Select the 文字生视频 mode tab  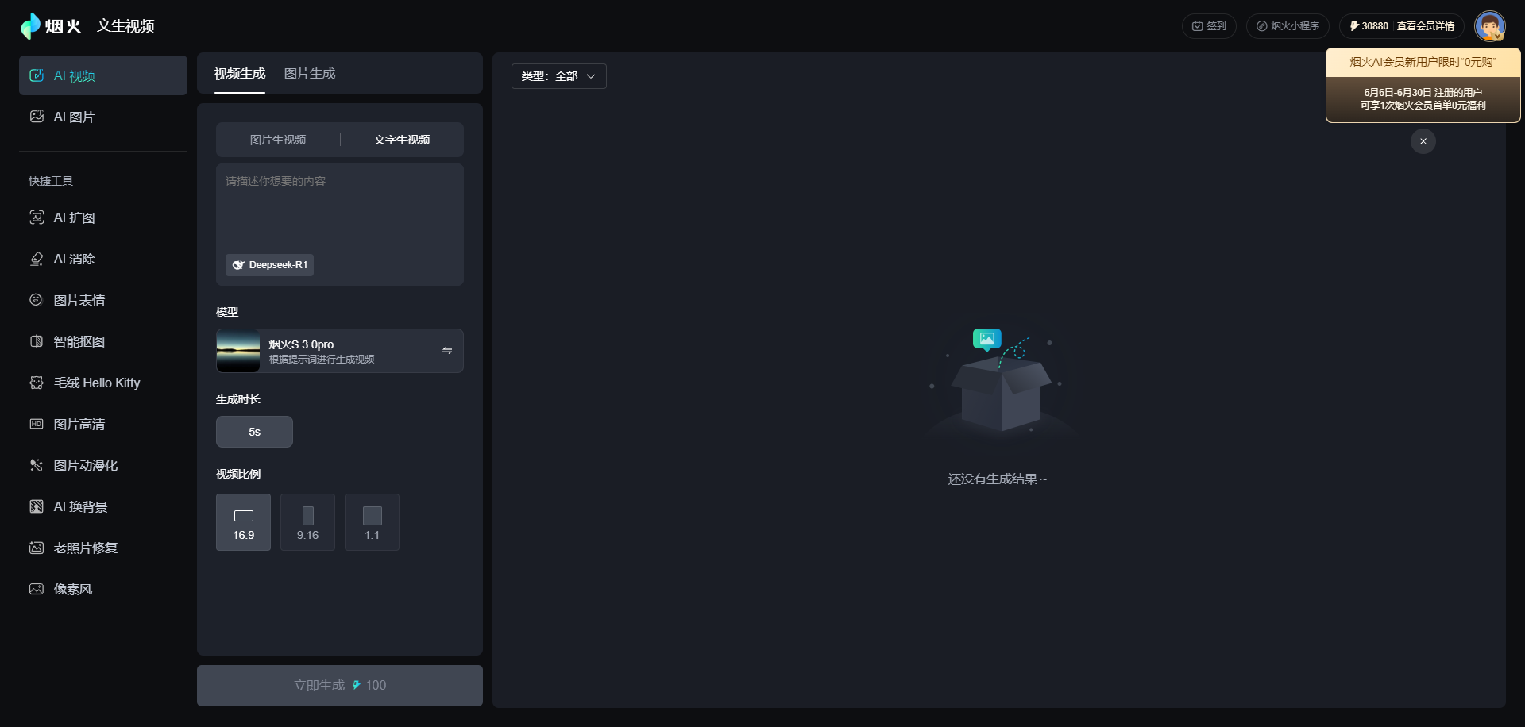[402, 140]
